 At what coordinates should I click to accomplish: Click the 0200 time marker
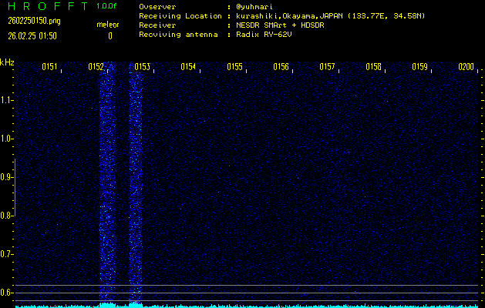tap(466, 67)
